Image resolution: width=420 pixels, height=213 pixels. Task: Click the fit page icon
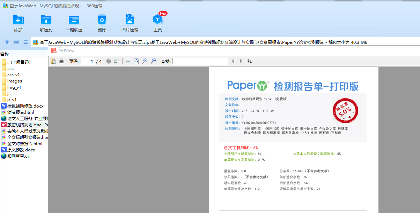pyautogui.click(x=136, y=61)
